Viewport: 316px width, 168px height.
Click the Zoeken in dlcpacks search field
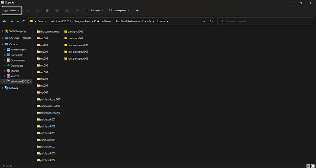266,21
